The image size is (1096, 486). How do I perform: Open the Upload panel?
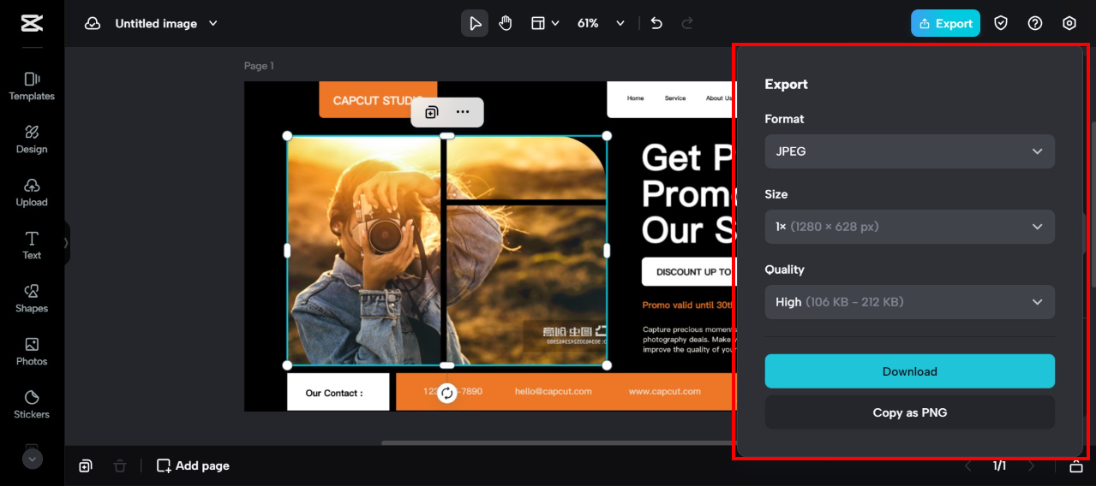click(32, 193)
